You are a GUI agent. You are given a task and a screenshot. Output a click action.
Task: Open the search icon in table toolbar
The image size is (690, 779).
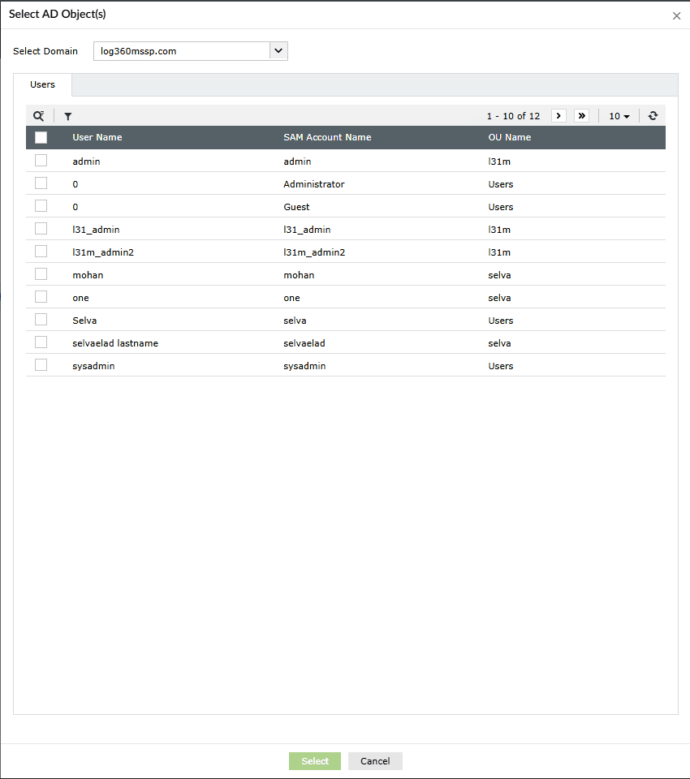pos(39,116)
